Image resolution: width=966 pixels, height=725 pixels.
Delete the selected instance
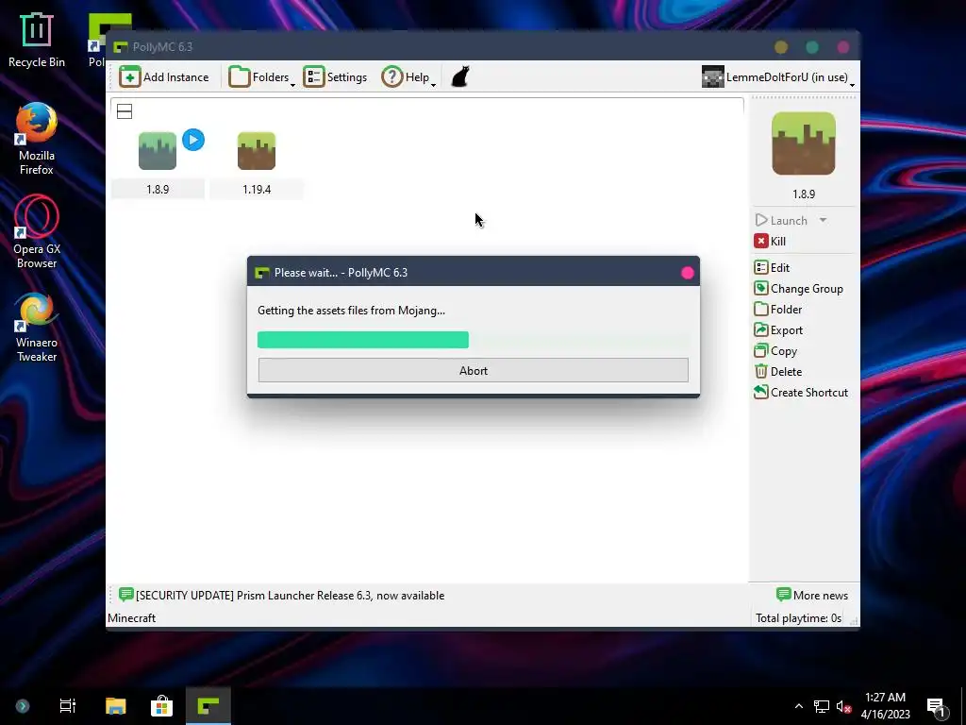coord(778,372)
